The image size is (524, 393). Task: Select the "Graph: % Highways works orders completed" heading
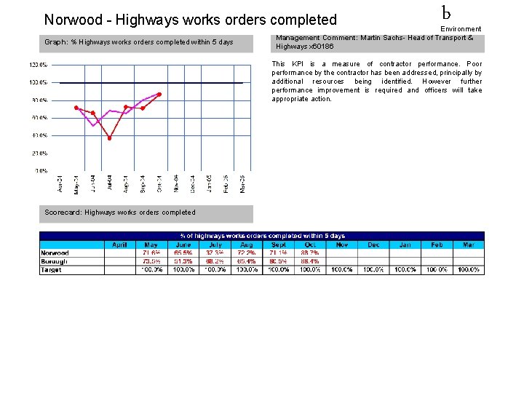146,44
